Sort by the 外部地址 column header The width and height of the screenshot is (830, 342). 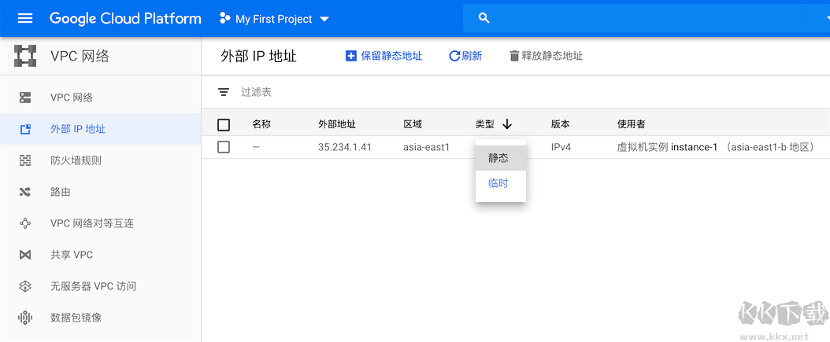[x=337, y=125]
